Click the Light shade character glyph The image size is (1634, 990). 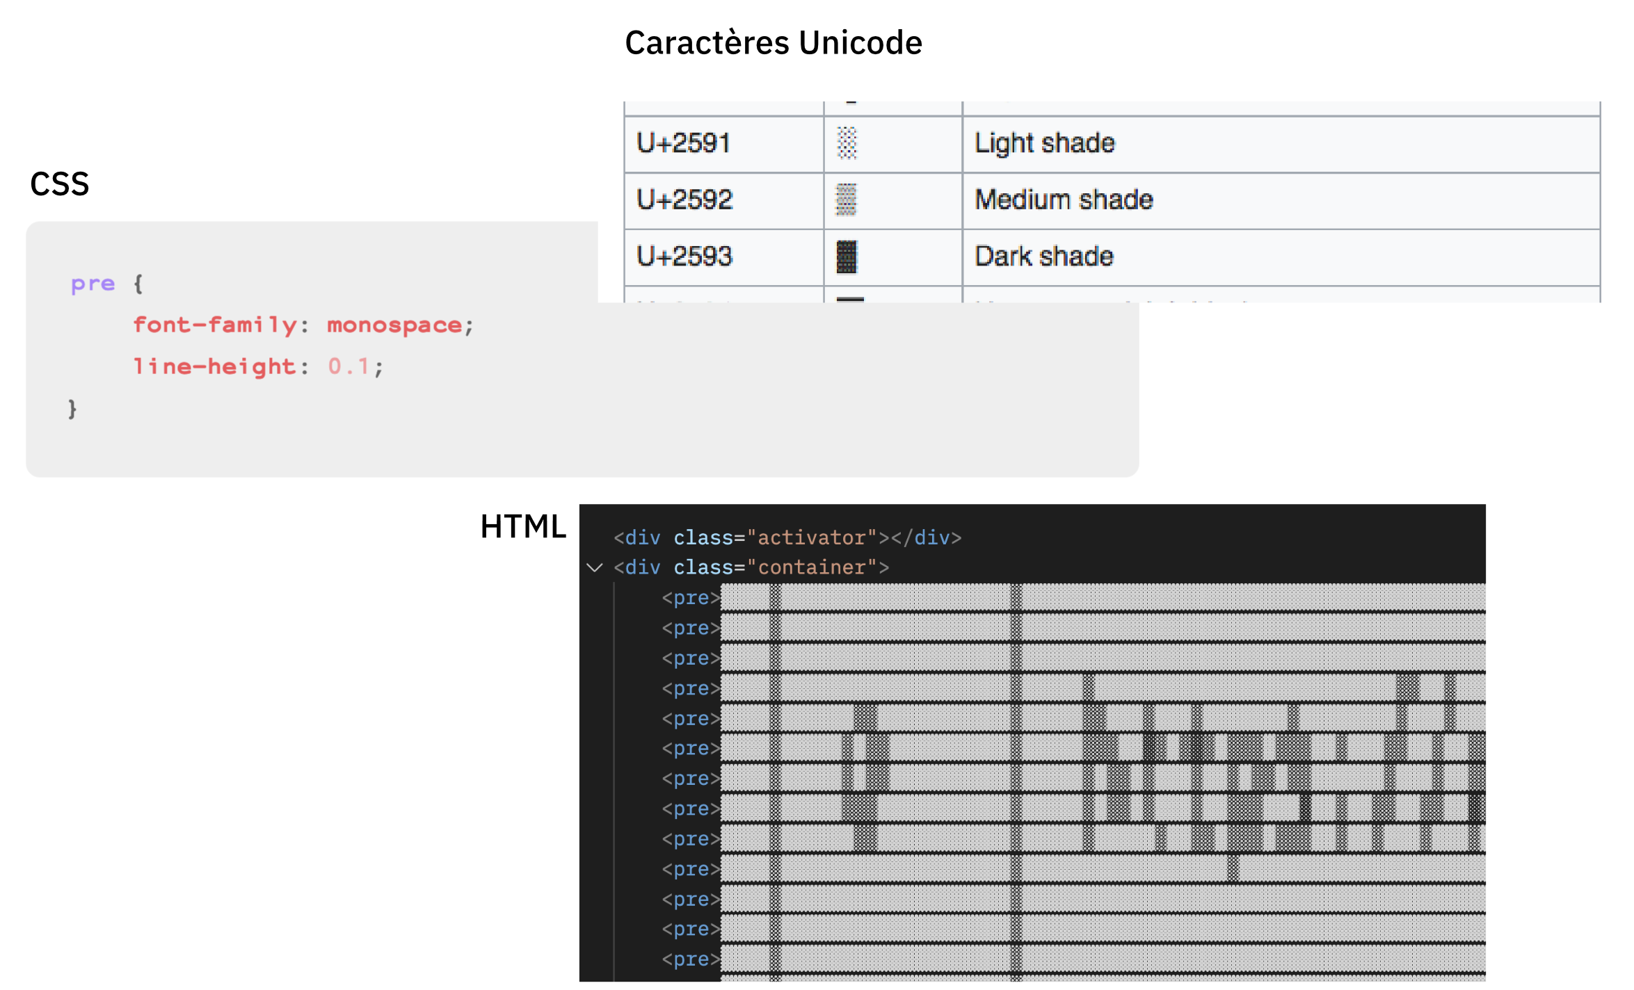click(847, 143)
